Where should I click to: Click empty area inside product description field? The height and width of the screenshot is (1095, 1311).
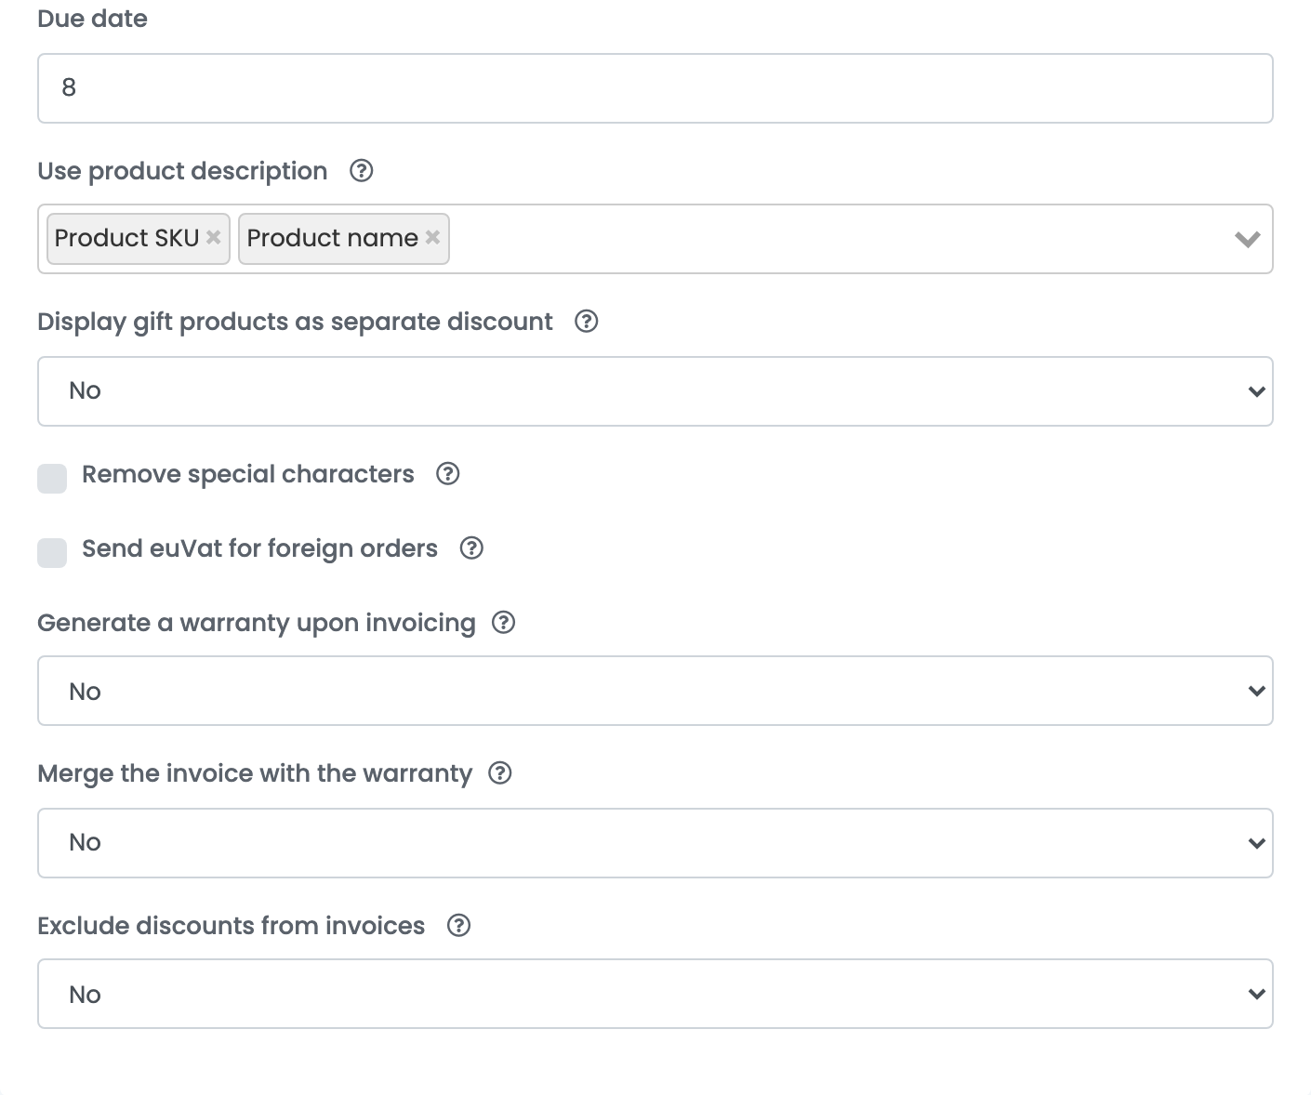pyautogui.click(x=837, y=239)
